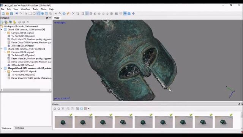Screen dimensions: 243x137
Task: Toggle Wireframe model view mode
Action: (103, 14)
